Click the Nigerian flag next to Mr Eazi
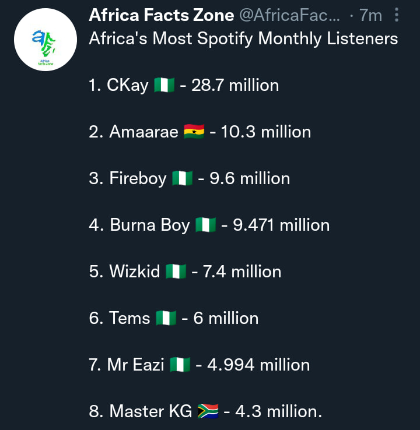 tap(180, 365)
